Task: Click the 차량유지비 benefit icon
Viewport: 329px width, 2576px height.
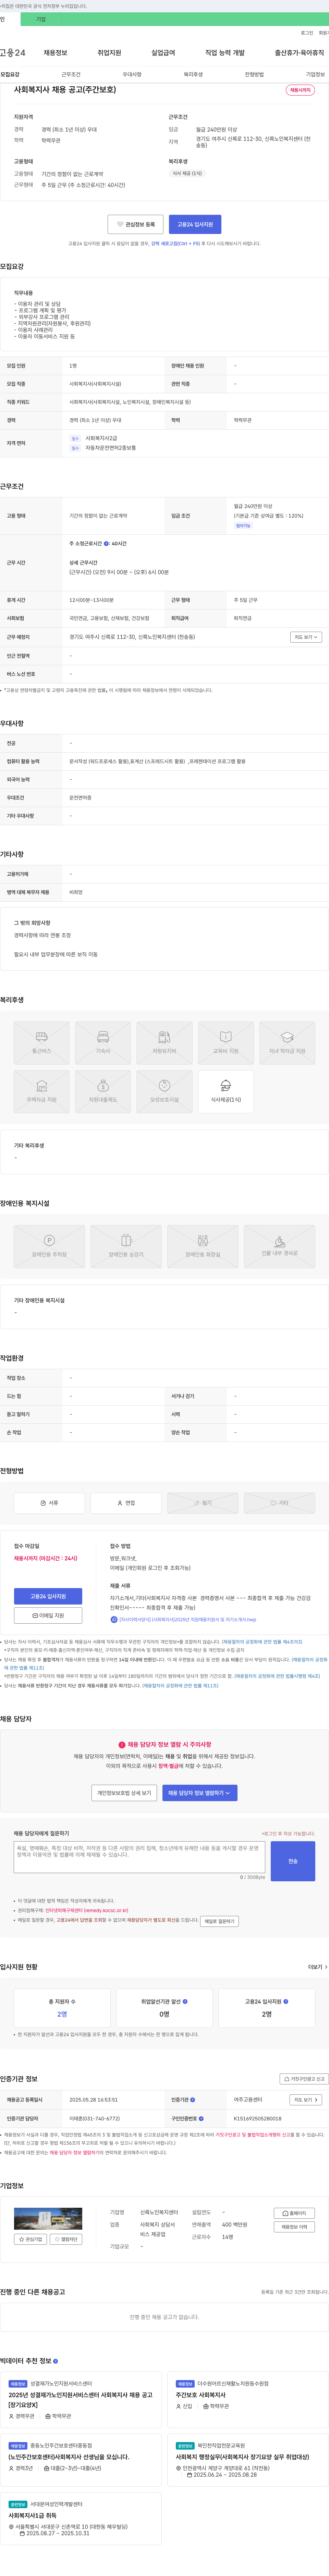Action: pyautogui.click(x=164, y=1043)
